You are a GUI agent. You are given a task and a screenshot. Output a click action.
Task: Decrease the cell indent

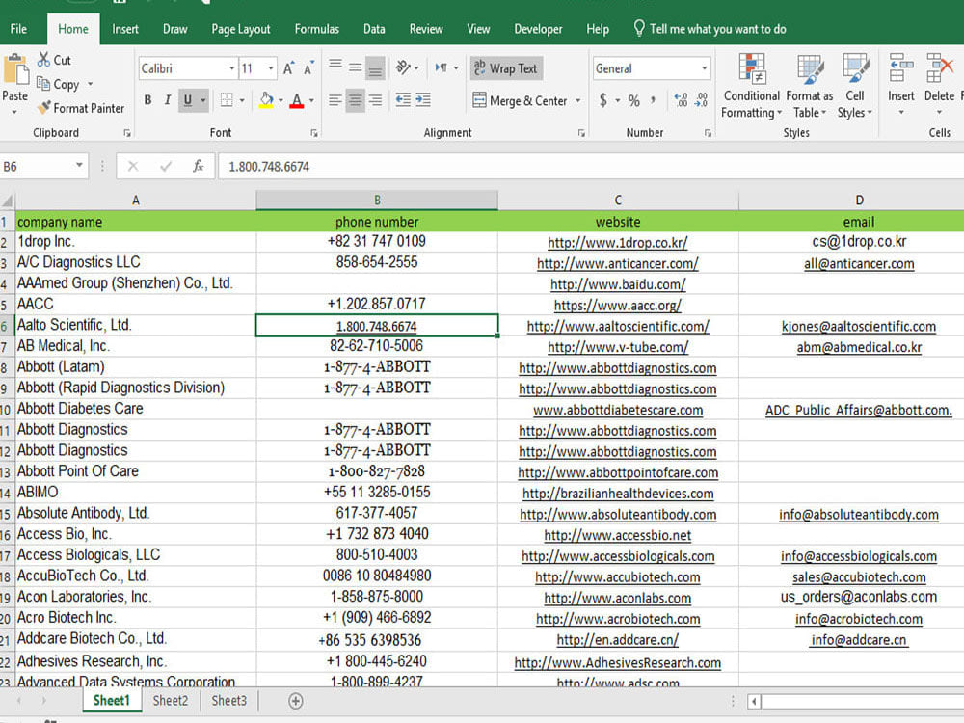(x=403, y=100)
